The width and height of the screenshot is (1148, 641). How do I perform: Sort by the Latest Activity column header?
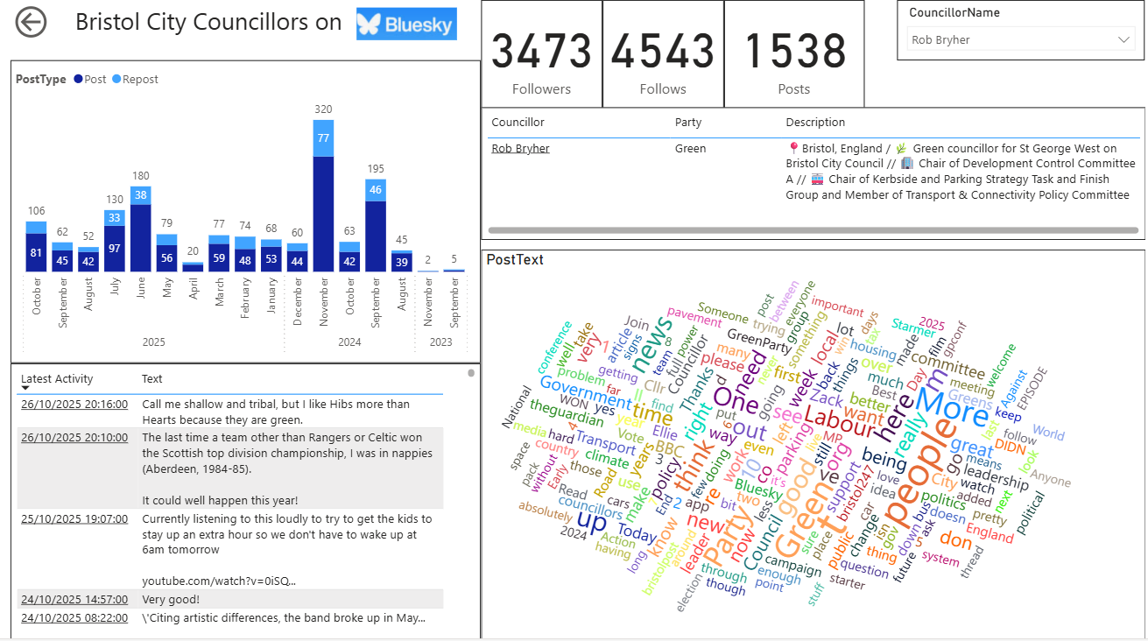(x=57, y=379)
